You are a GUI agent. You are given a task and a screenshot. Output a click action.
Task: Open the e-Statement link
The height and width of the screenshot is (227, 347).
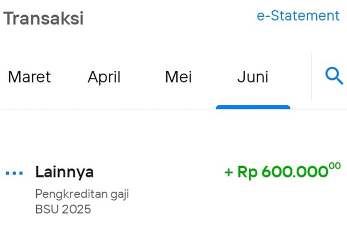click(298, 16)
